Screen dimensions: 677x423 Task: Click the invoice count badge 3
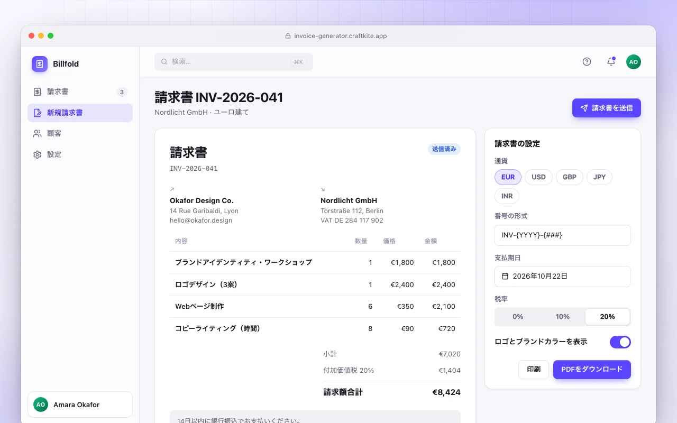pyautogui.click(x=122, y=92)
